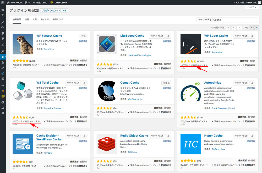Install Hyper Cache now
The height and width of the screenshot is (173, 262).
point(244,136)
